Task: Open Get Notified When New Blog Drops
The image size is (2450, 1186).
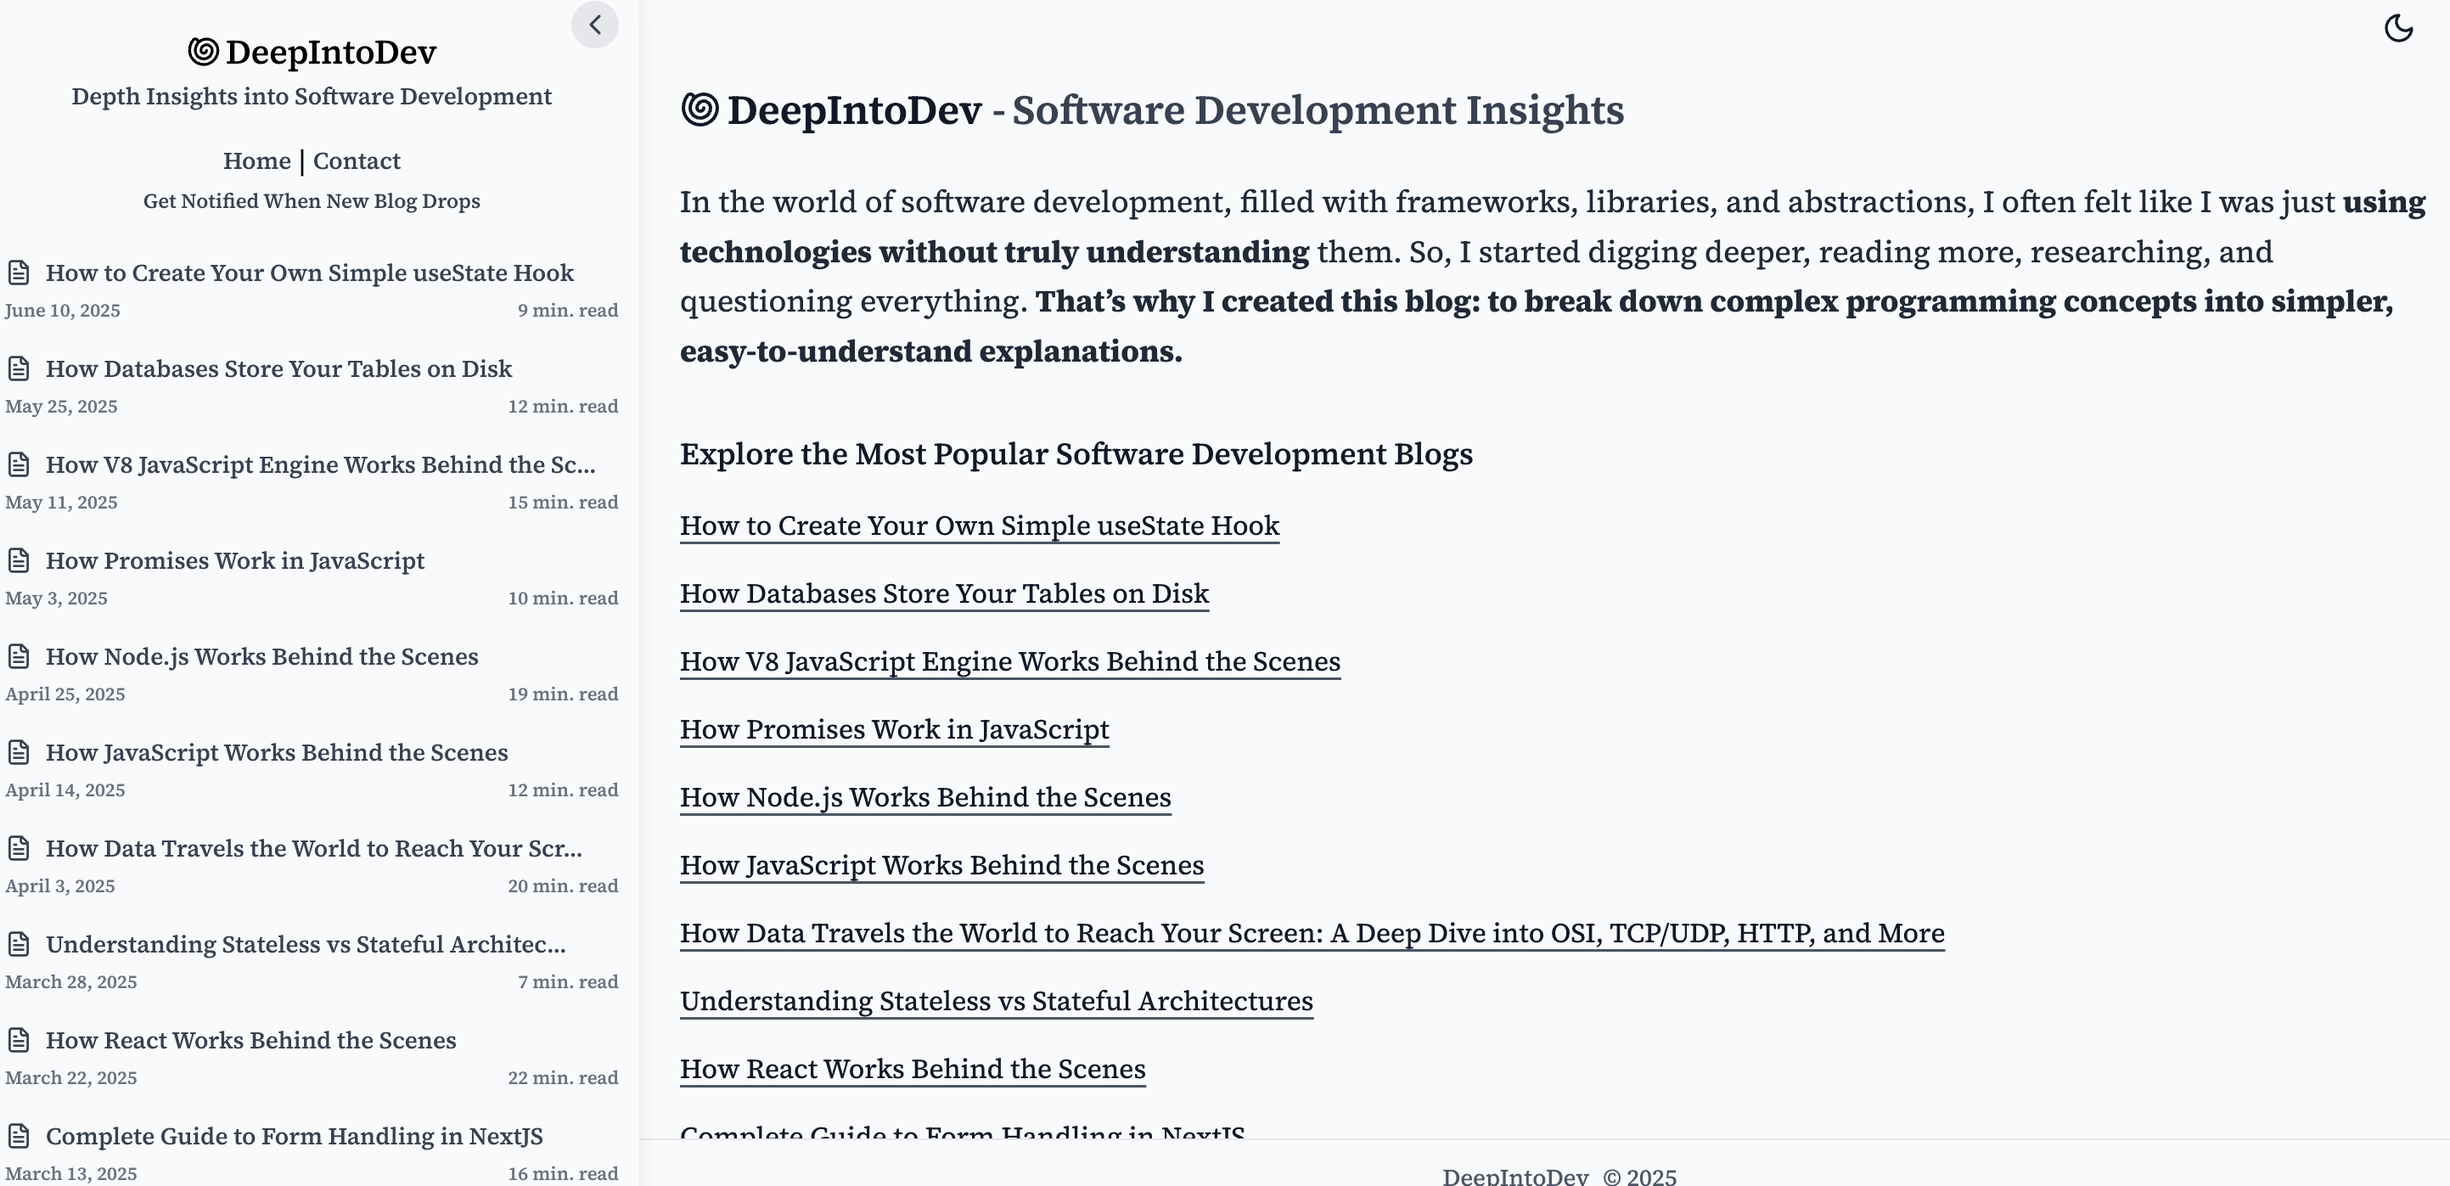Action: (x=312, y=200)
